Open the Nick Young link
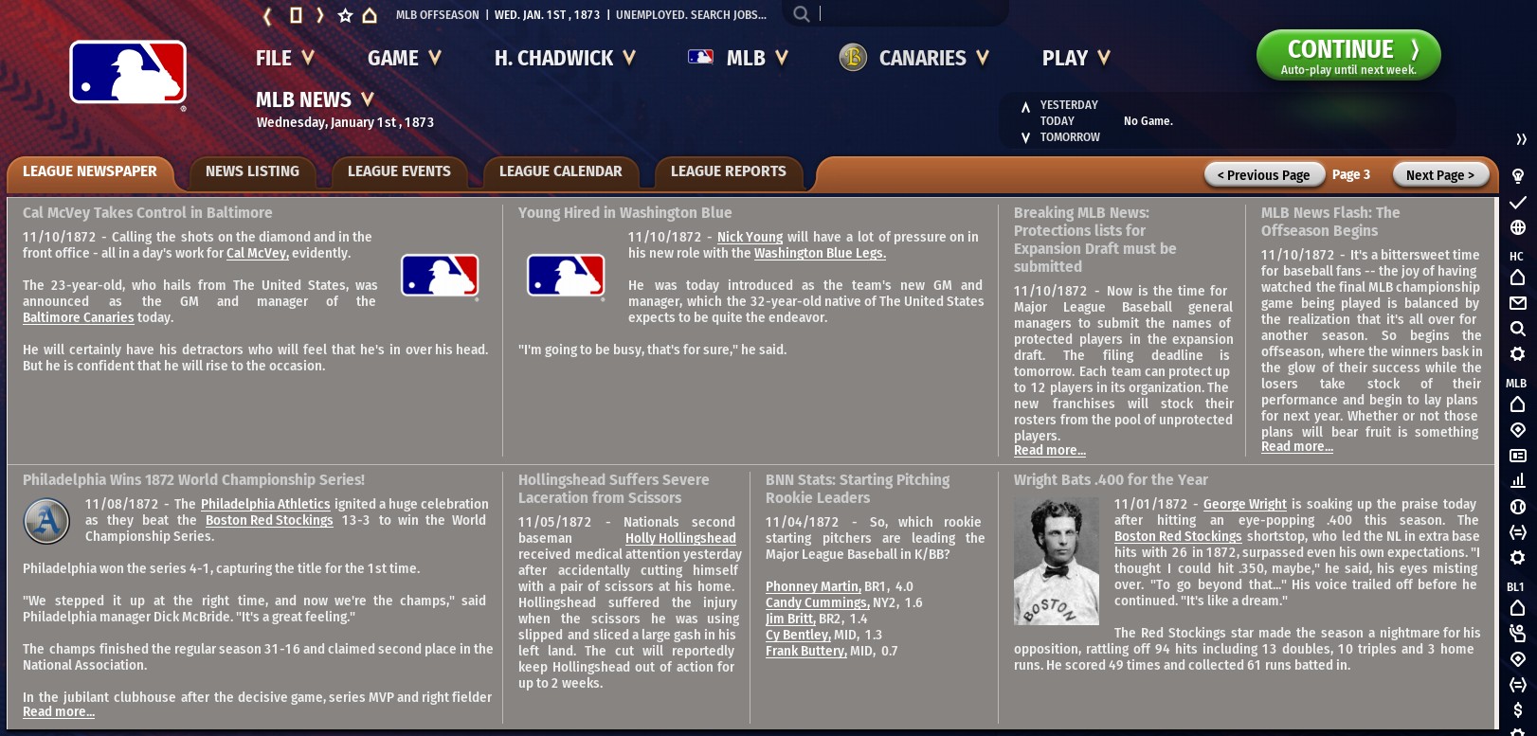 750,238
